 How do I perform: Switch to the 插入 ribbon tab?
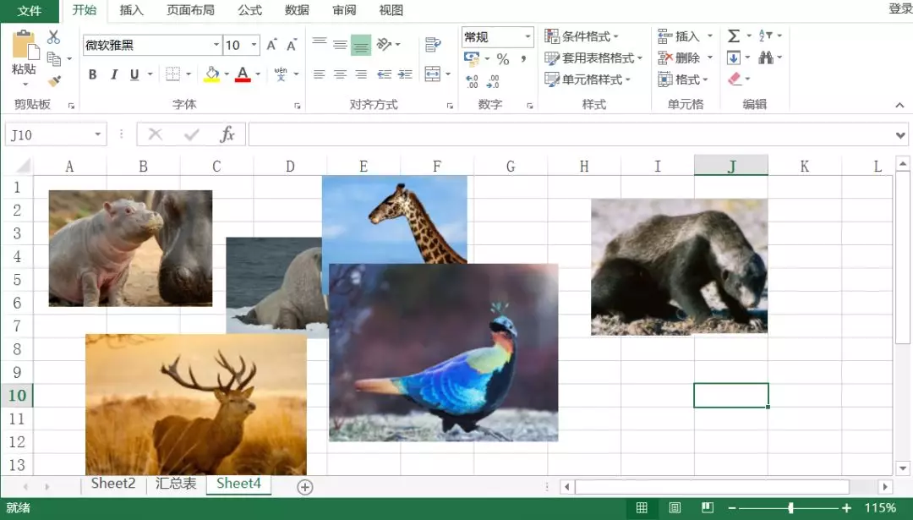coord(131,10)
